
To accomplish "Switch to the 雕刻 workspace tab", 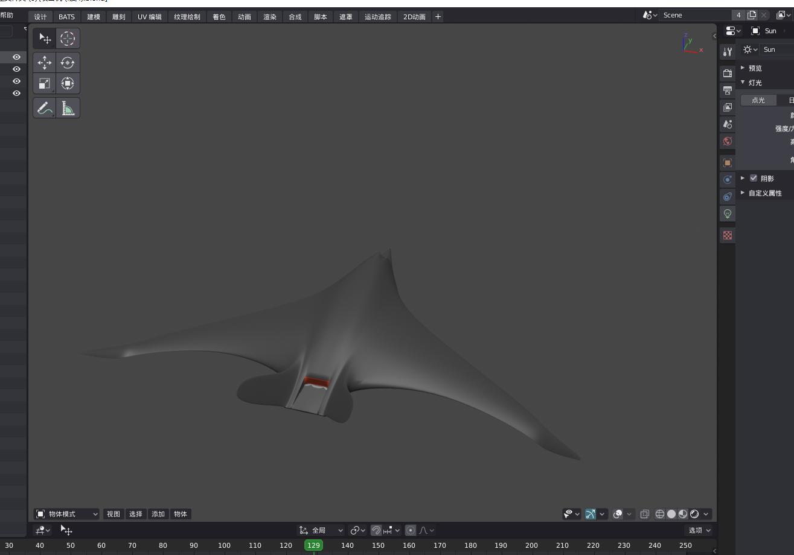I will (x=119, y=17).
